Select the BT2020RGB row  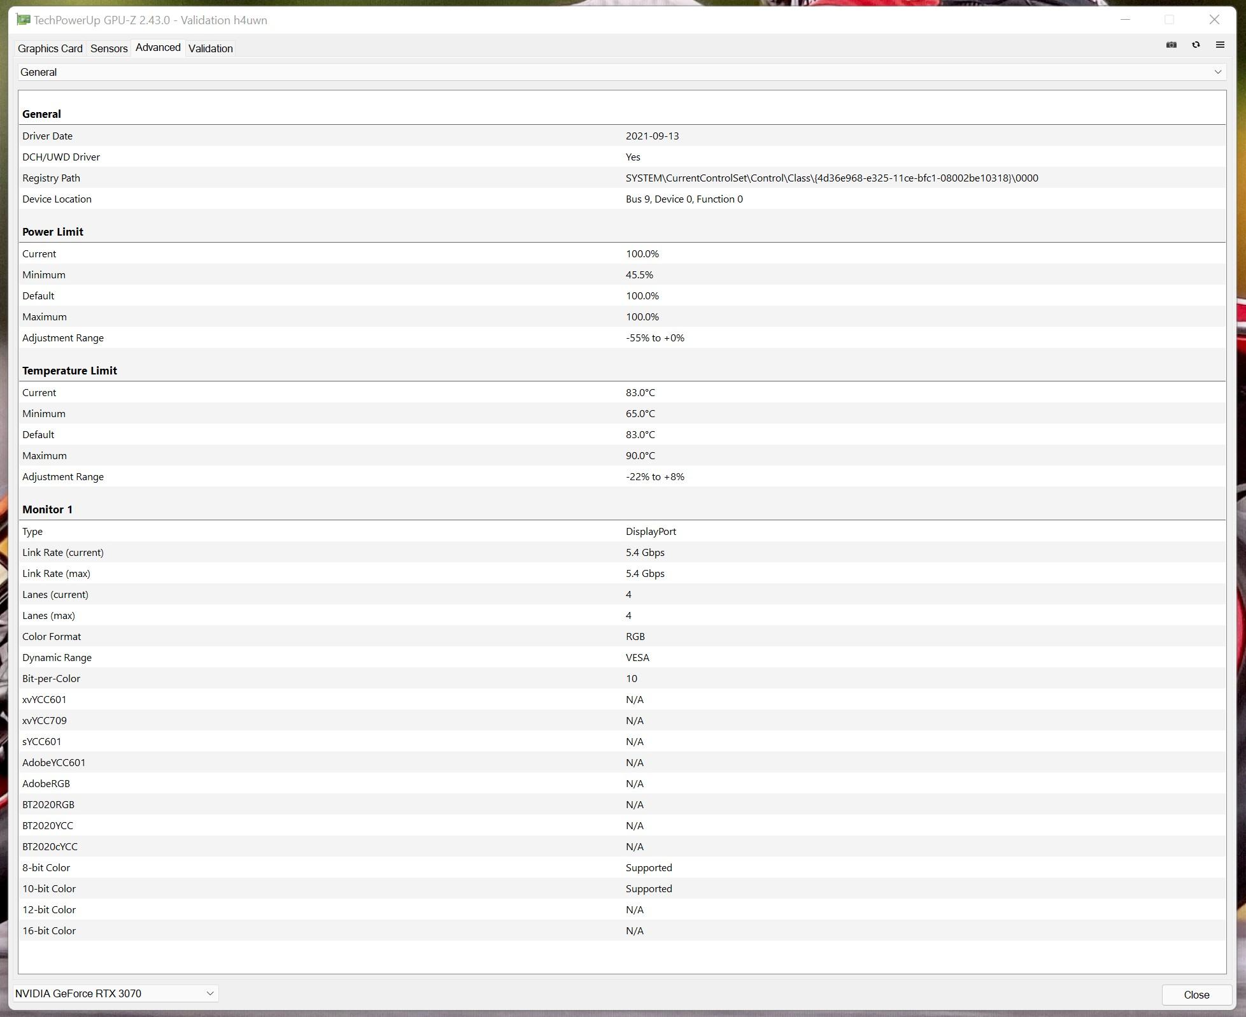(622, 804)
